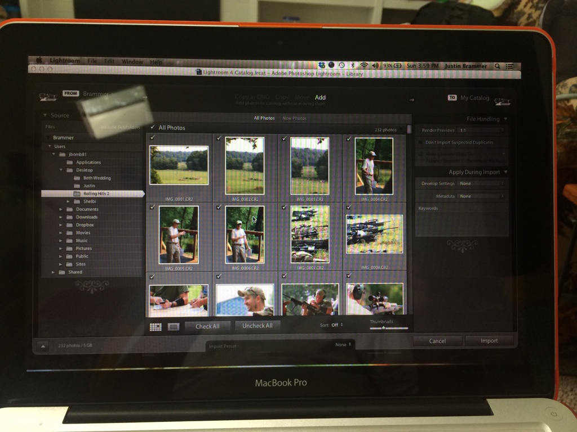Switch to the New Photos tab
The image size is (577, 432).
294,118
